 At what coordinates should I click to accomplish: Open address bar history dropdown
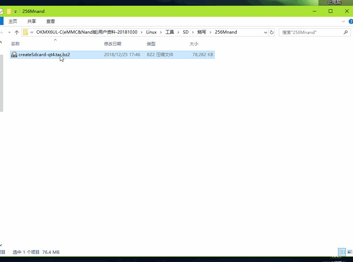click(265, 32)
